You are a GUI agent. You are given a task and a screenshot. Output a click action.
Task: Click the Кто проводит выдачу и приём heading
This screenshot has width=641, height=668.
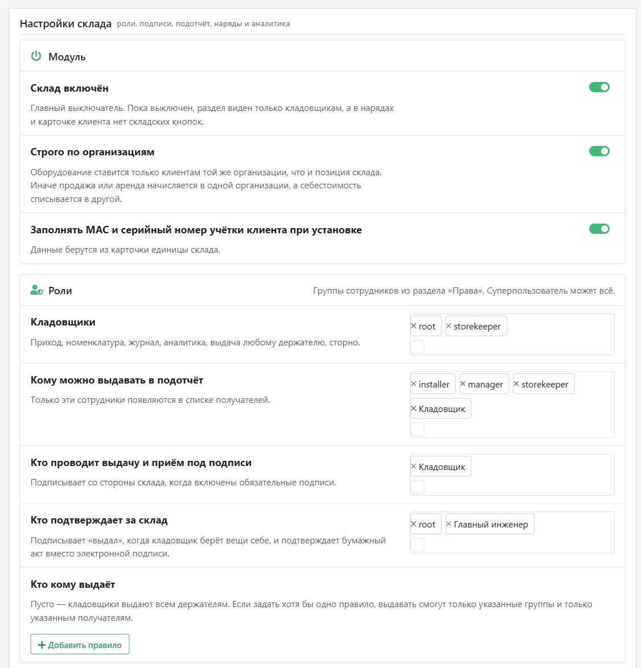tap(141, 463)
